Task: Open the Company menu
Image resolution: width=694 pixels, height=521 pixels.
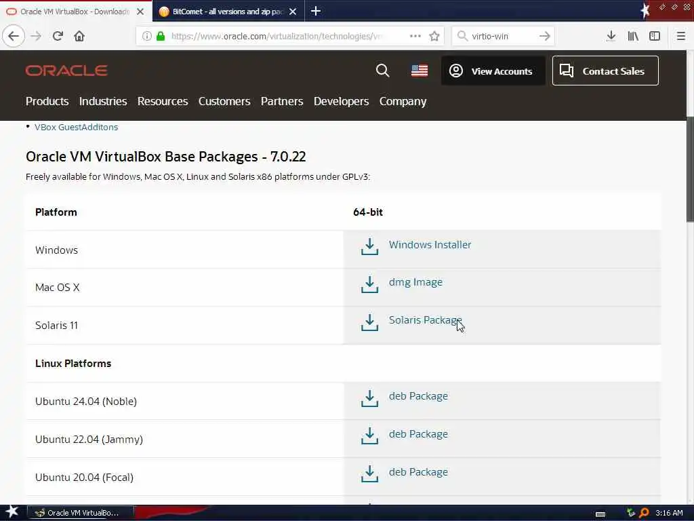Action: point(403,102)
